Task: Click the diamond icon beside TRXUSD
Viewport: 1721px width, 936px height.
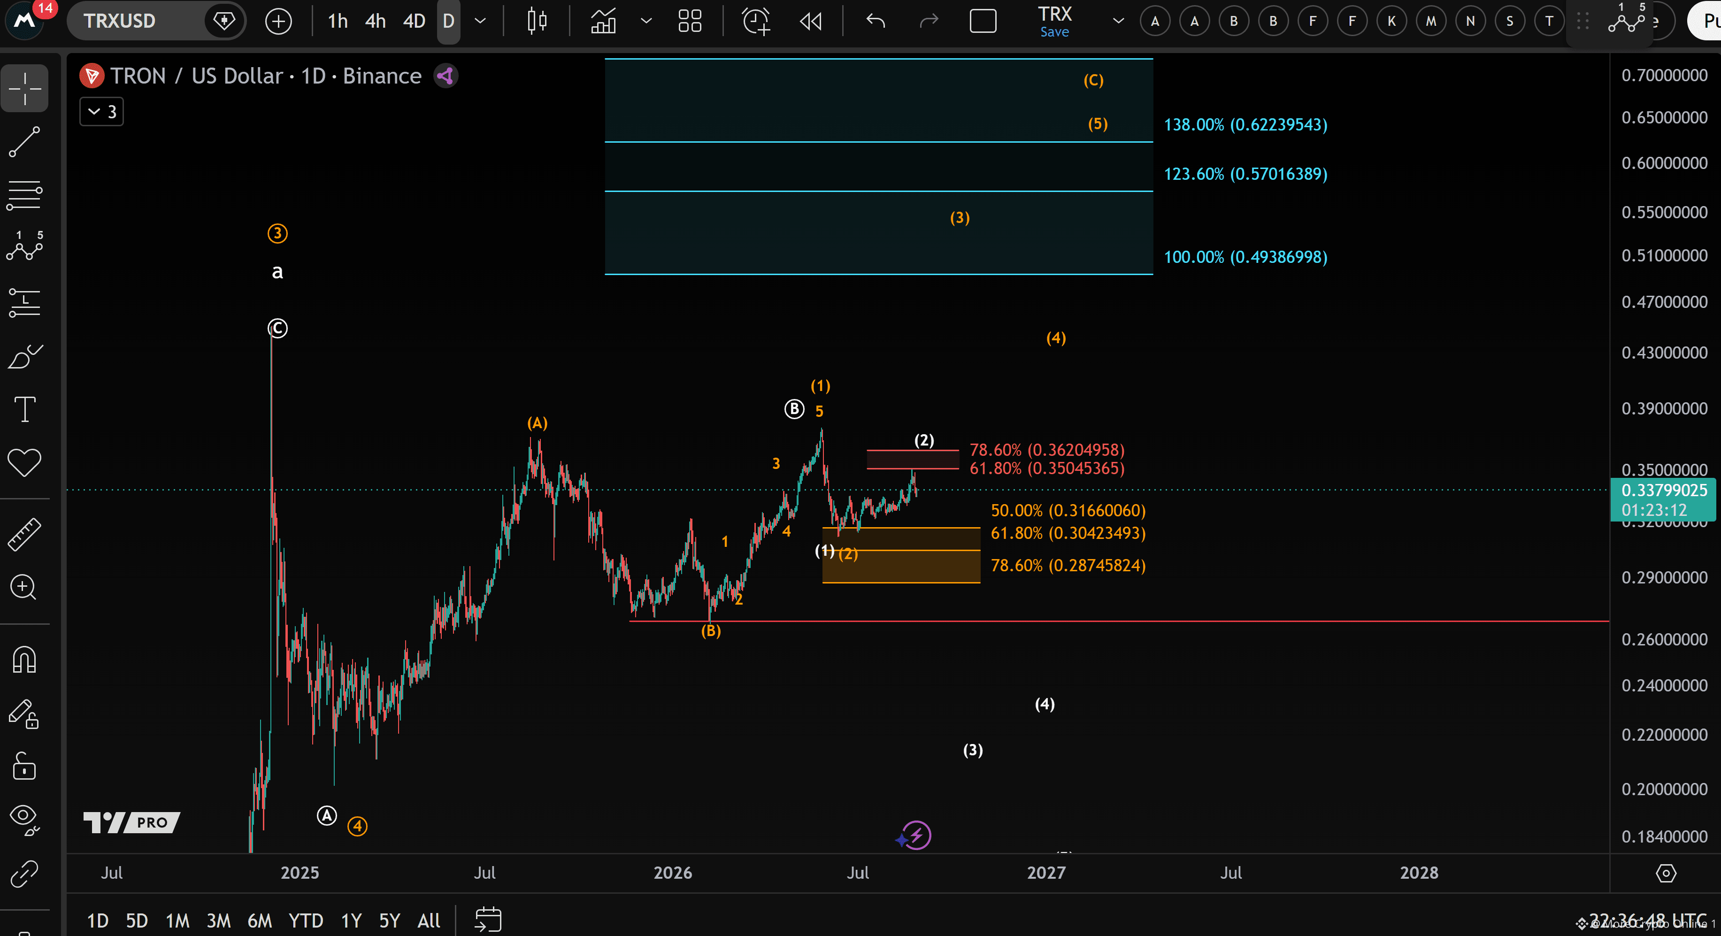Action: (224, 21)
